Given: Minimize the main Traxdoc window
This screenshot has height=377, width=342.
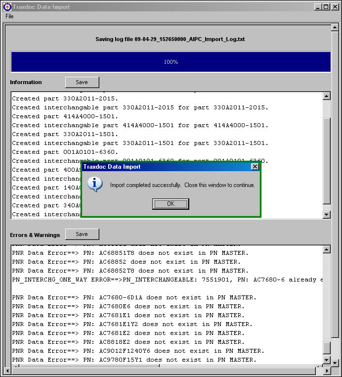Looking at the screenshot, I should point(318,7).
